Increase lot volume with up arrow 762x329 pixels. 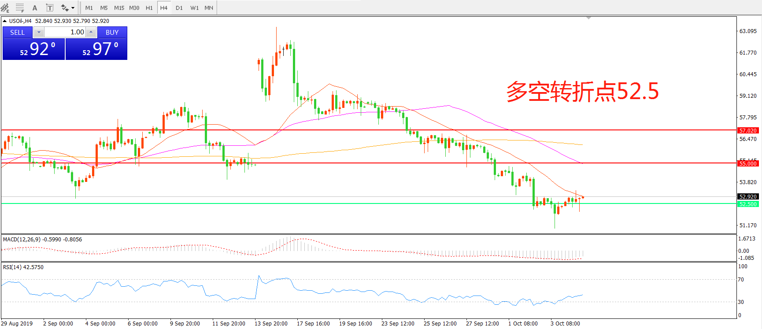tap(91, 32)
